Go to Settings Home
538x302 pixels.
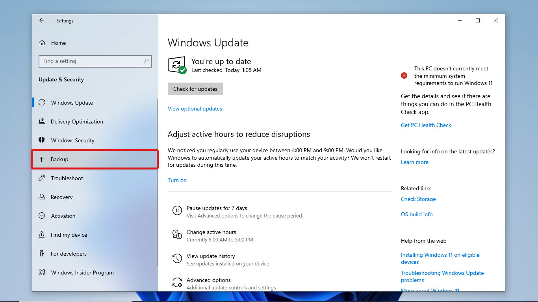pyautogui.click(x=58, y=43)
